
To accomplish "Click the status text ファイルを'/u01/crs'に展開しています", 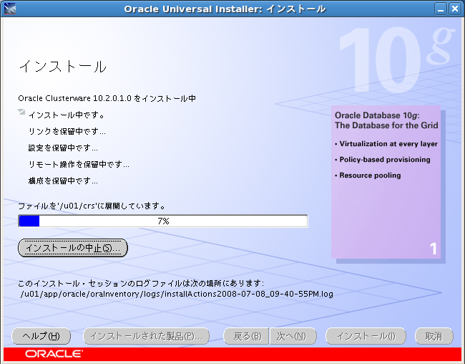I will [x=92, y=206].
